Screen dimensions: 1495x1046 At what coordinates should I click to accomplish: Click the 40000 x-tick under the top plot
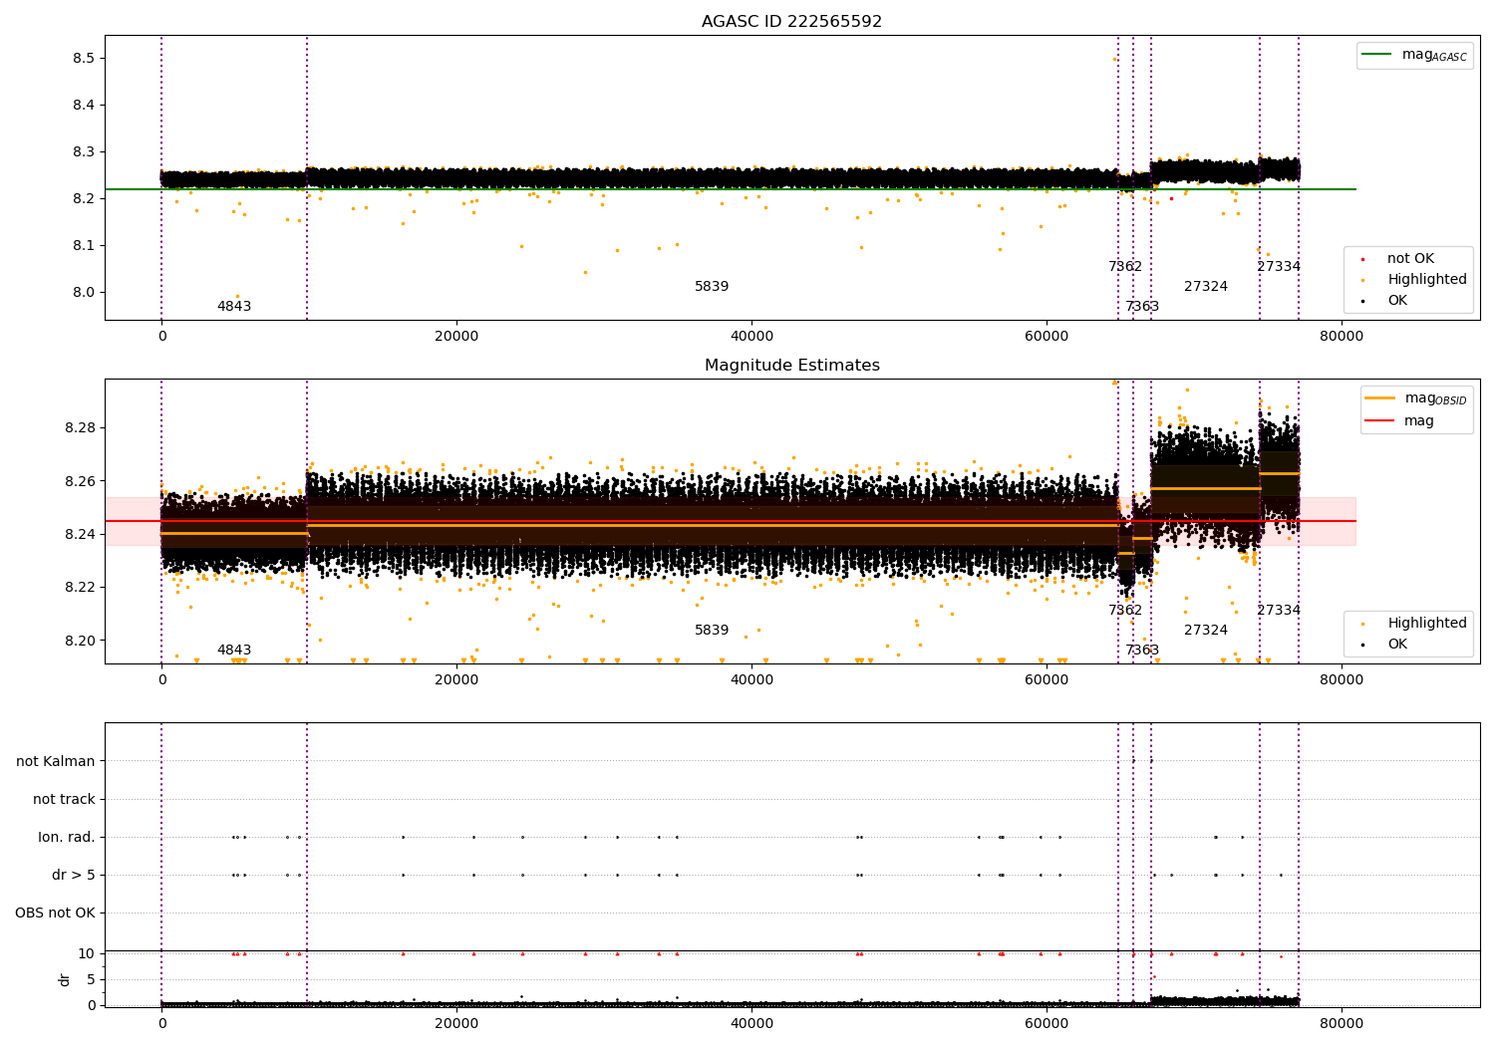pyautogui.click(x=751, y=337)
